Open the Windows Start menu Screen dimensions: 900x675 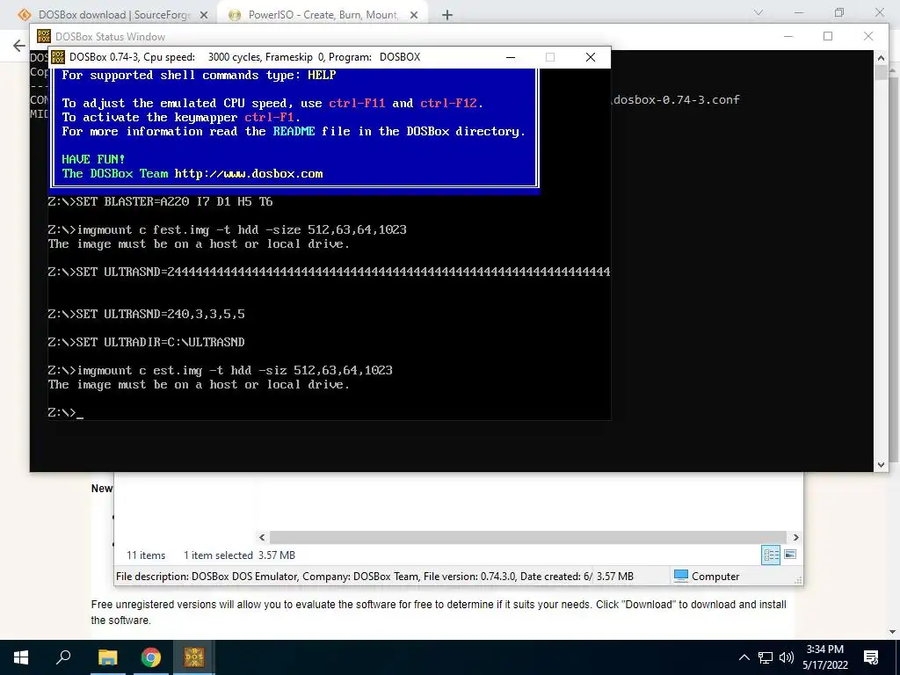pos(21,657)
